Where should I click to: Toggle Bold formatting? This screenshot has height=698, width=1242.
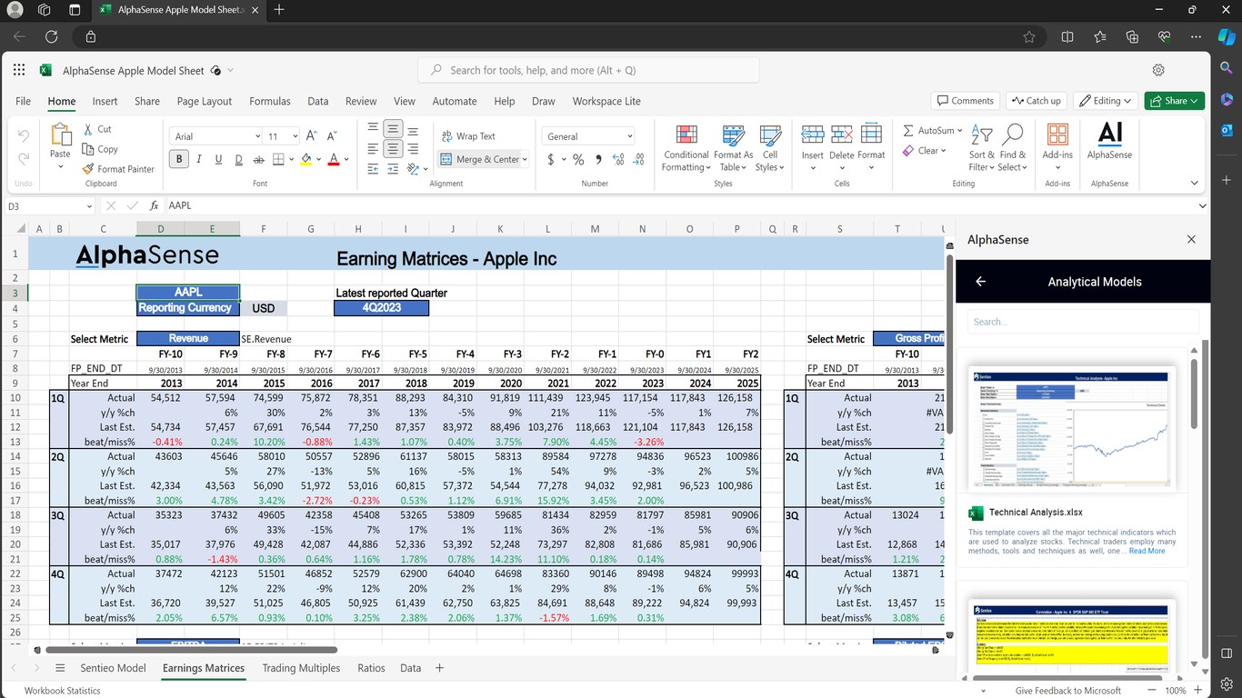pos(179,160)
